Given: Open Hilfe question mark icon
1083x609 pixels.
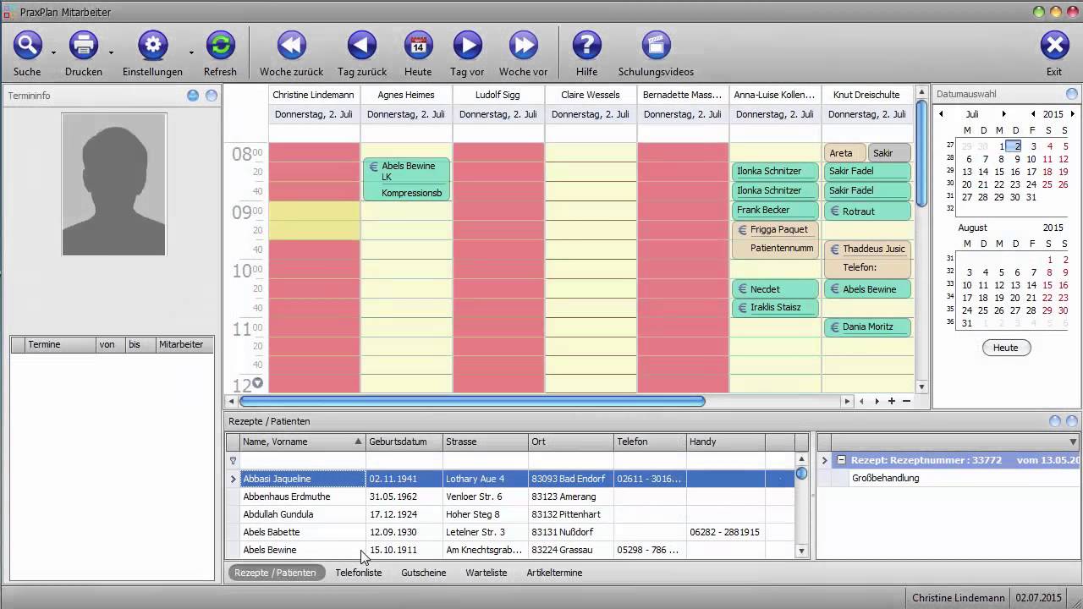Looking at the screenshot, I should 586,46.
